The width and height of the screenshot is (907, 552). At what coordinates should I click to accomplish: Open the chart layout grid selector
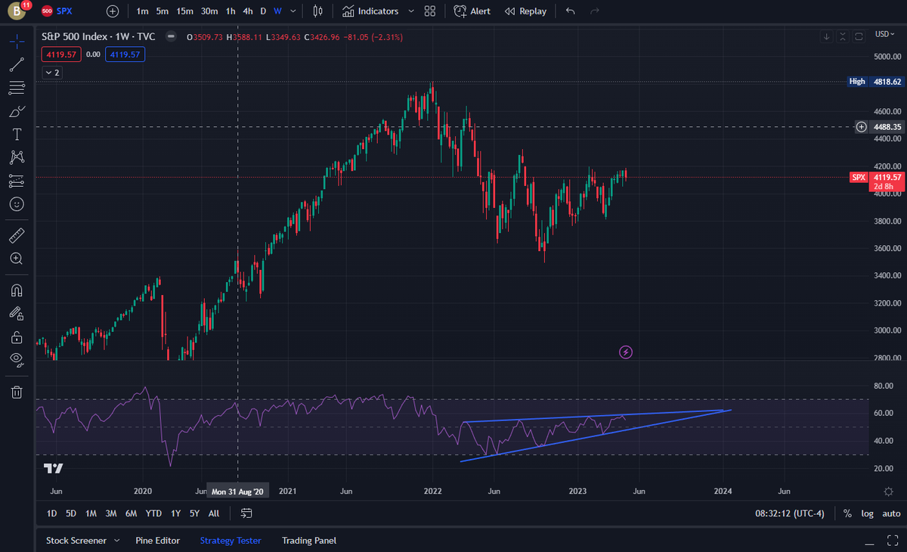point(430,11)
